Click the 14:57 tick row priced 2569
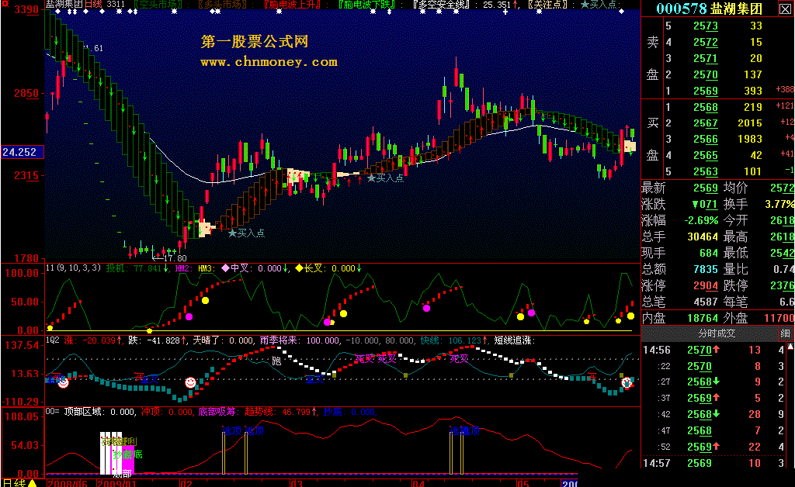The height and width of the screenshot is (487, 795). point(714,463)
